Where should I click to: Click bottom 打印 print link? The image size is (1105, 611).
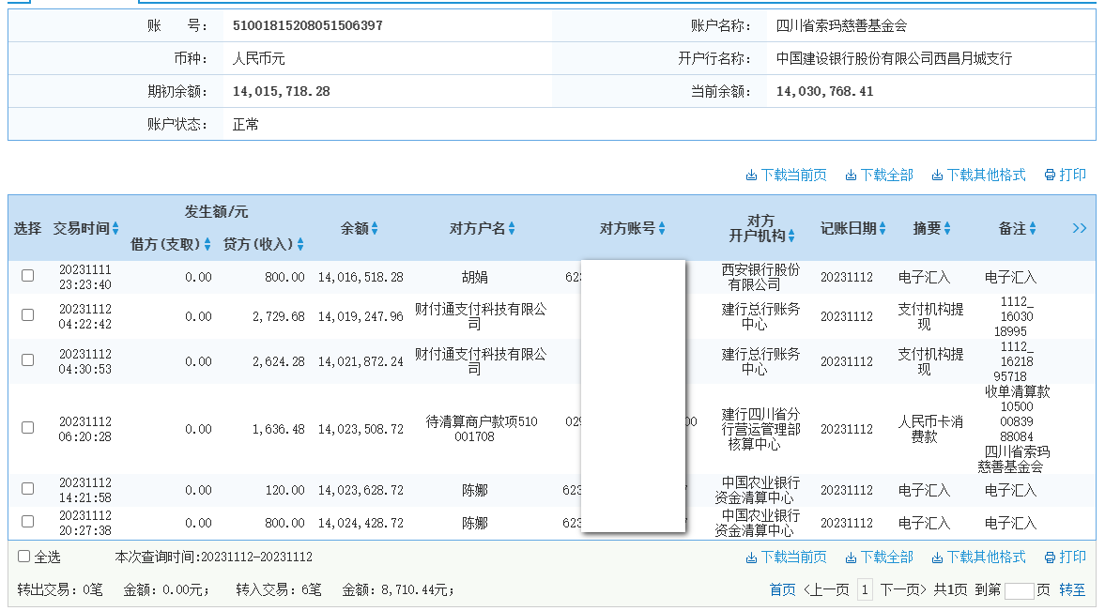click(1066, 557)
